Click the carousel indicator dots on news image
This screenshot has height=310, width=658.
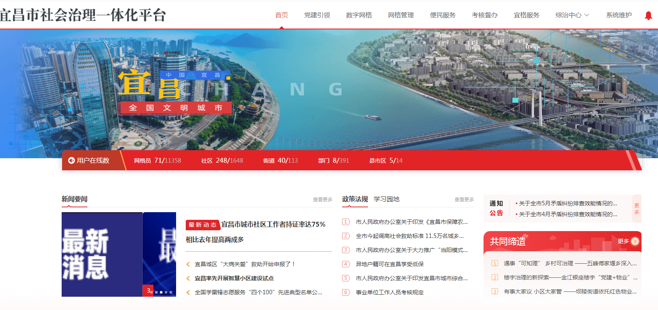pyautogui.click(x=163, y=292)
